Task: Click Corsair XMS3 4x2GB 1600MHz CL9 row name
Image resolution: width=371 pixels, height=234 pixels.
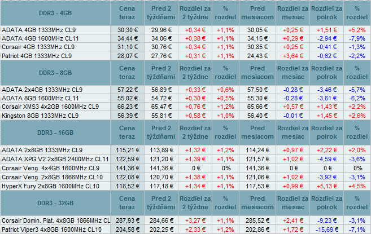Action: tap(50, 107)
